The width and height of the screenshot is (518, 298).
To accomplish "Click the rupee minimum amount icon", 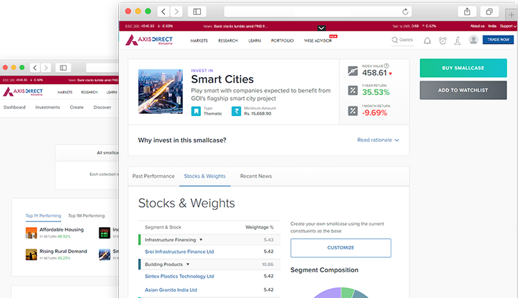I will pos(236,111).
